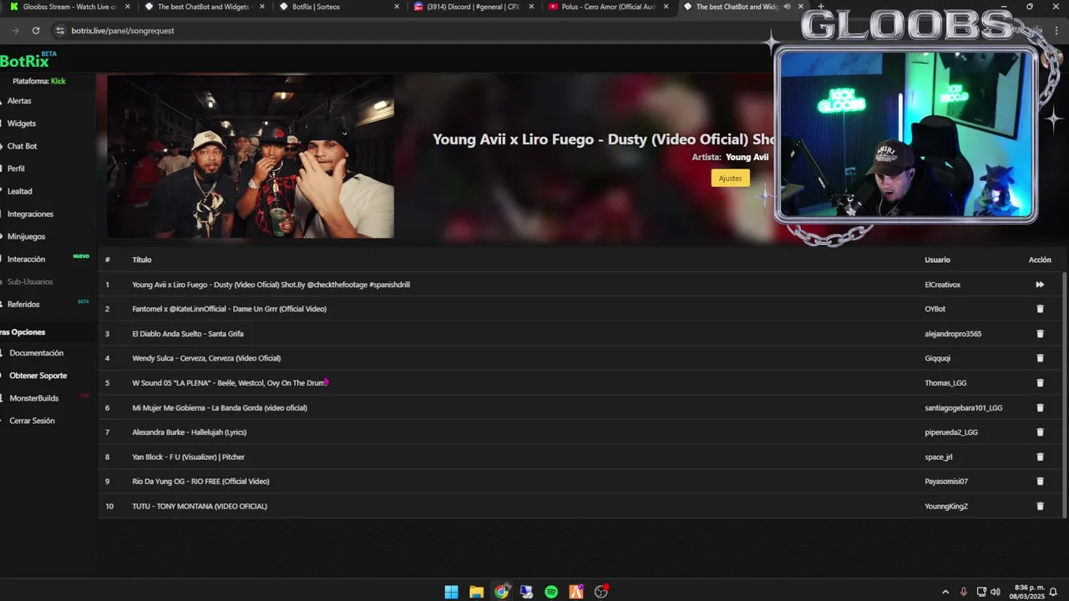The height and width of the screenshot is (601, 1069).
Task: Open File Explorer from taskbar
Action: (x=476, y=592)
